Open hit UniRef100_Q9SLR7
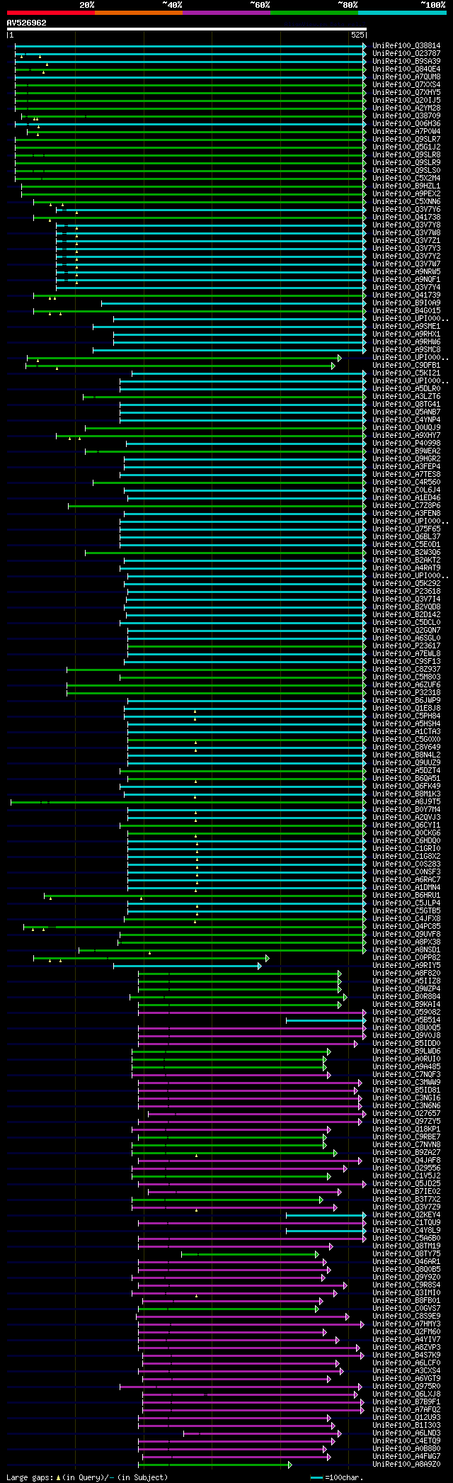Image resolution: width=453 pixels, height=1483 pixels. (406, 140)
